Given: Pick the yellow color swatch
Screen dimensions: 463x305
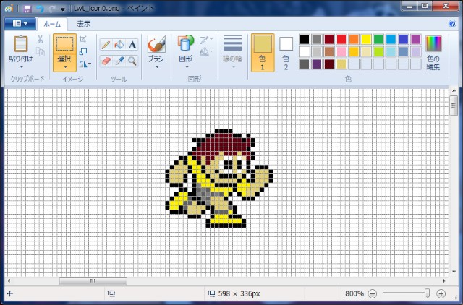Looking at the screenshot, I should pyautogui.click(x=366, y=39).
